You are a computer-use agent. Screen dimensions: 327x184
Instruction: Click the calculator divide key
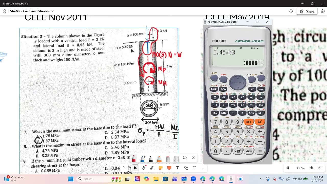(x=260, y=132)
